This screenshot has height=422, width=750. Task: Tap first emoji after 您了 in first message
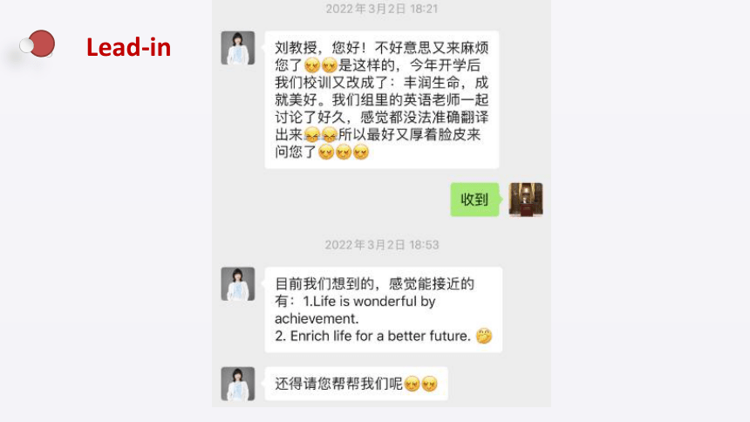click(312, 65)
